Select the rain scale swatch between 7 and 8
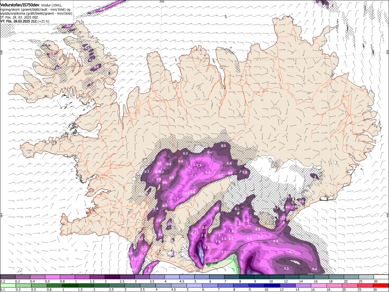This screenshot has height=292, width=389. pos(225,285)
